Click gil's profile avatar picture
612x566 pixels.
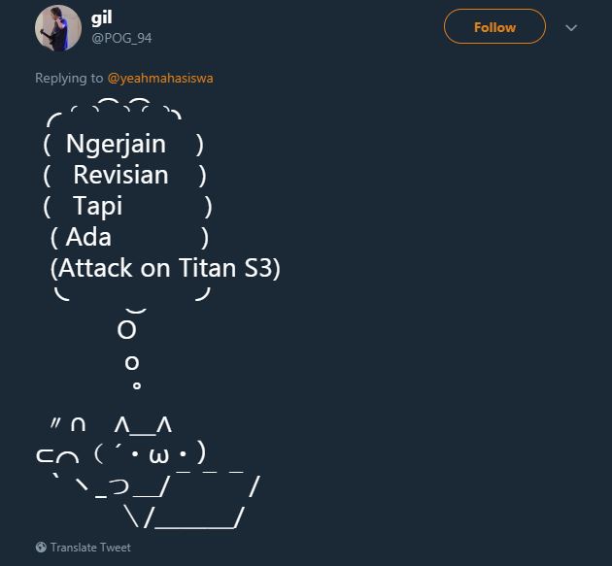click(x=57, y=28)
